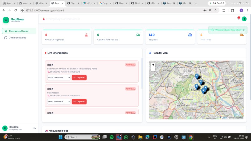Image resolution: width=251 pixels, height=141 pixels.
Task: Show hidden system tray icons
Action: [x=209, y=137]
